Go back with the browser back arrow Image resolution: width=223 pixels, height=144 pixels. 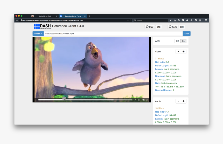tap(17, 20)
